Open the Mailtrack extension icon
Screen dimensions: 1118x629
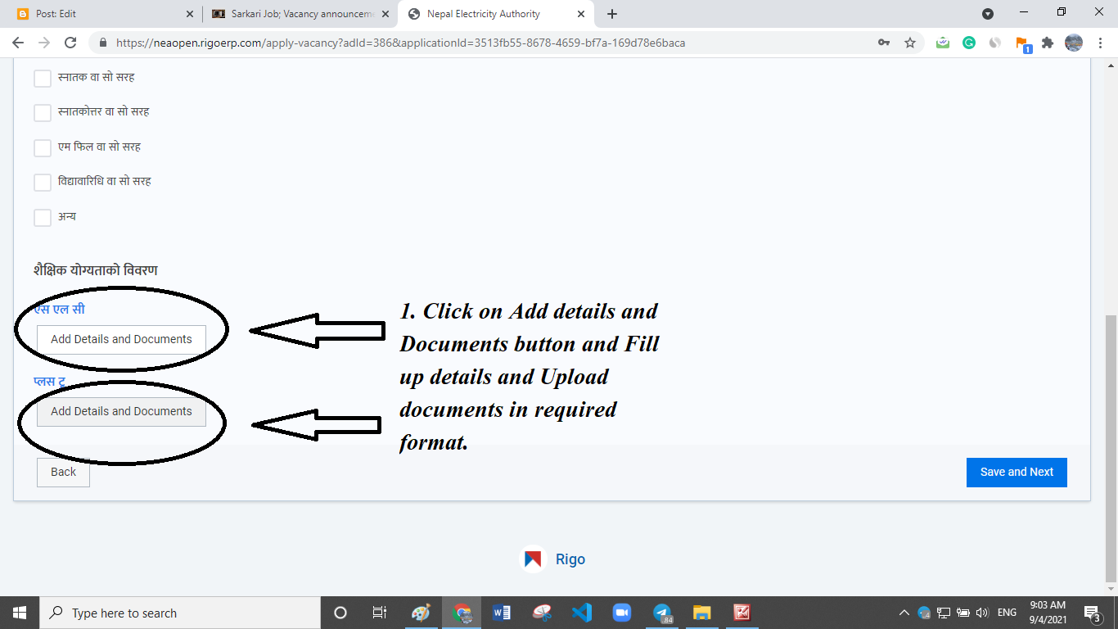pos(943,43)
